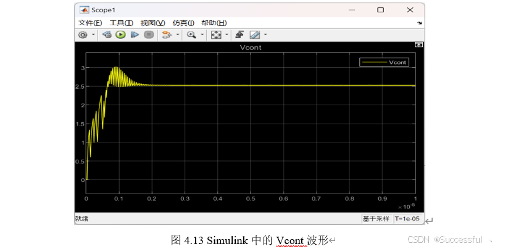The width and height of the screenshot is (508, 249).
Task: Click the maximize axes icon above the plot
Action: [x=418, y=45]
